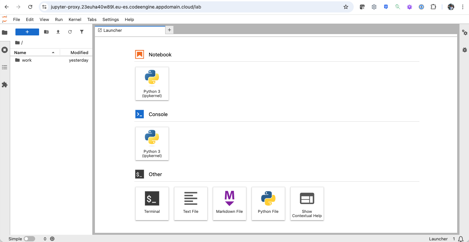Click the purple gear extension icon

410,7
